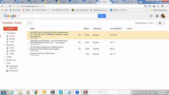Viewport: 169px width, 95px height.
Task: Sort by the WORDS column header
Action: [86, 29]
